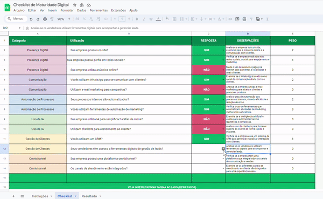Open horizontal align dropdown
The height and width of the screenshot is (199, 323).
point(194,19)
